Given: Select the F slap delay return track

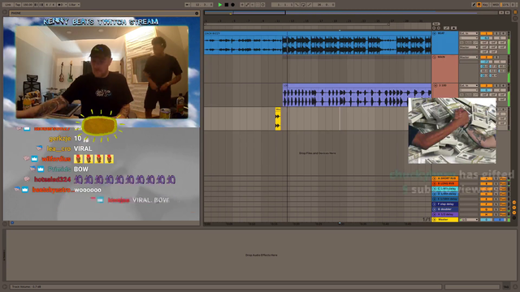Looking at the screenshot, I should point(445,204).
